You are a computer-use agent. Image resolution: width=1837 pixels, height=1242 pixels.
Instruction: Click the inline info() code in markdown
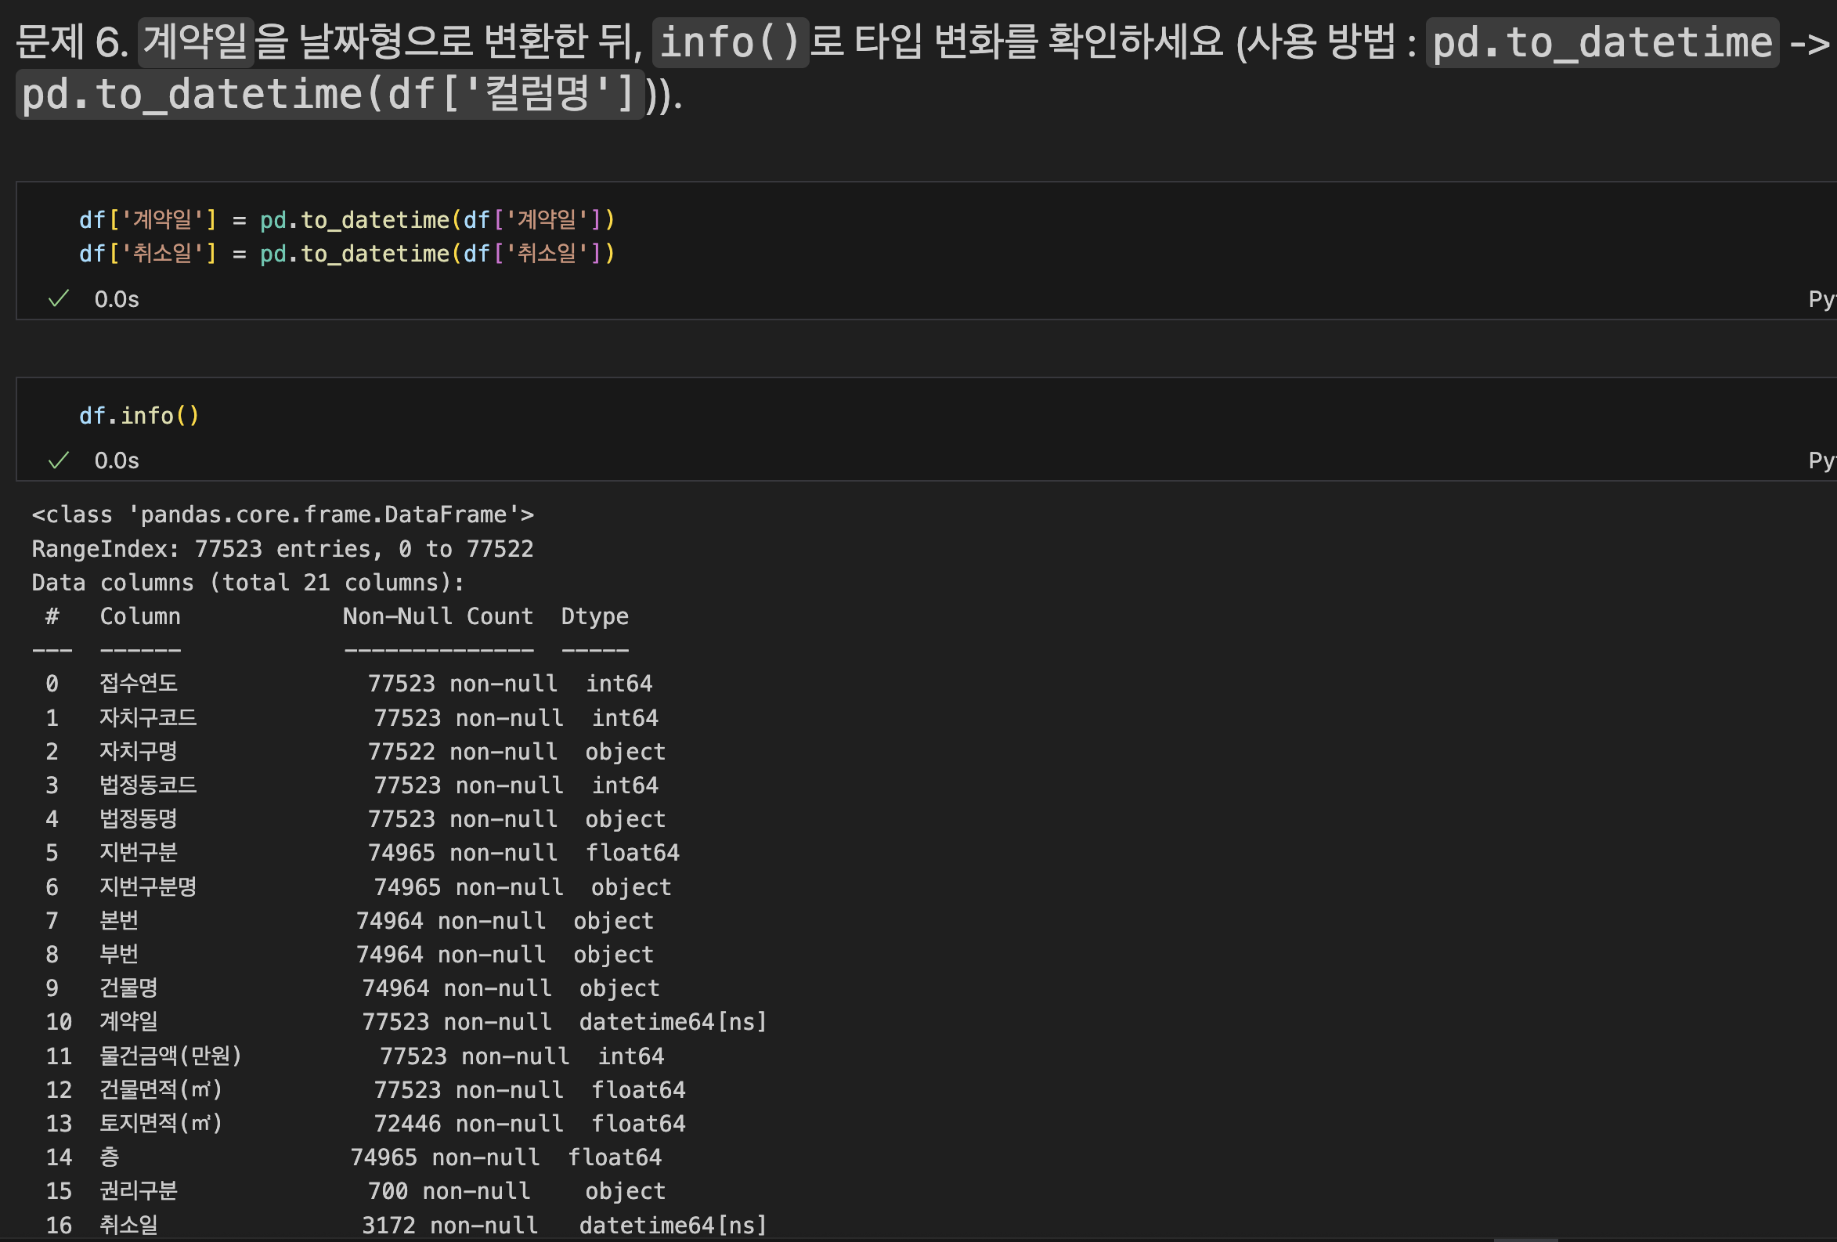(x=729, y=43)
